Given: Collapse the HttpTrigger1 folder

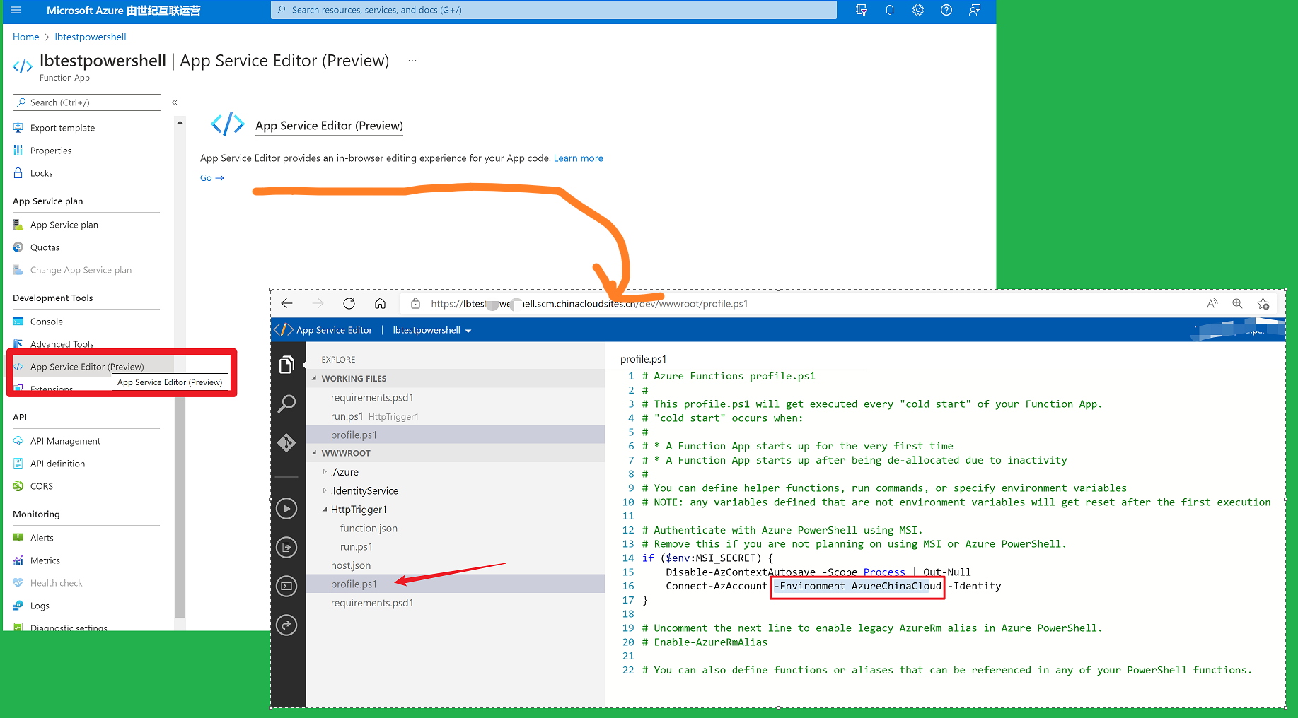Looking at the screenshot, I should click(x=325, y=510).
